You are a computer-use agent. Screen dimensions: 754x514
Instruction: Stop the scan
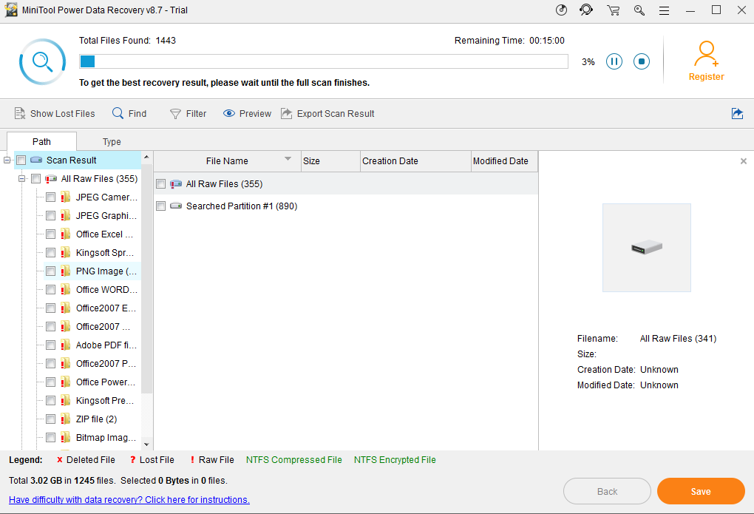[642, 61]
